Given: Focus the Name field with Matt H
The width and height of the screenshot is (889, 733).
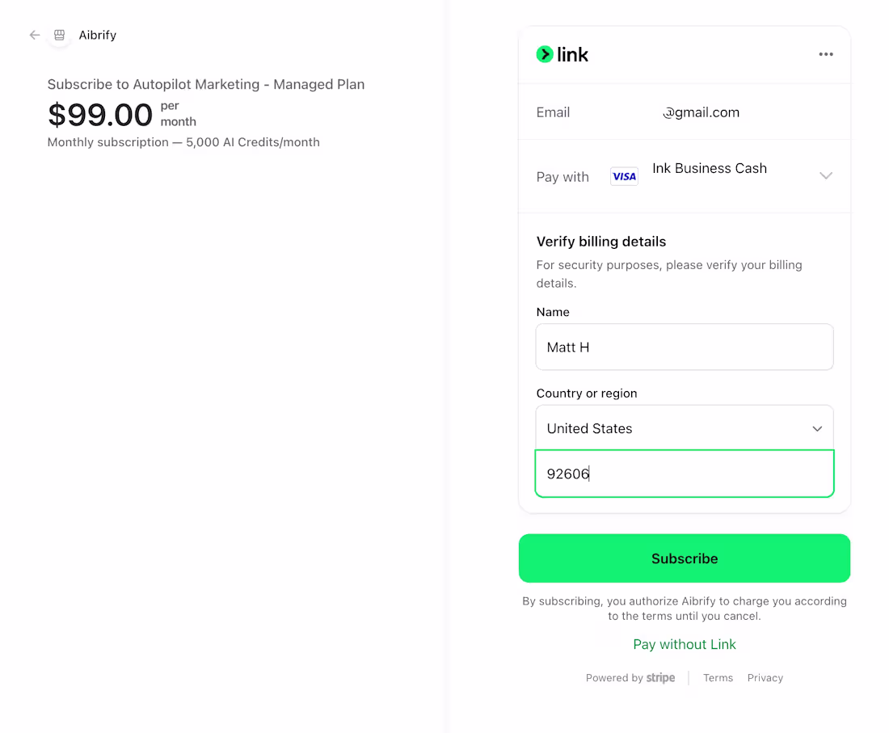Looking at the screenshot, I should [x=685, y=347].
